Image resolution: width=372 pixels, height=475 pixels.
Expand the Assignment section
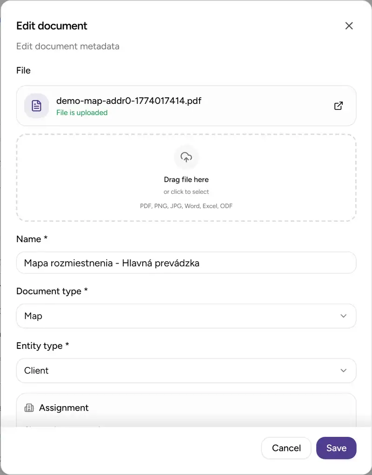[x=186, y=407]
